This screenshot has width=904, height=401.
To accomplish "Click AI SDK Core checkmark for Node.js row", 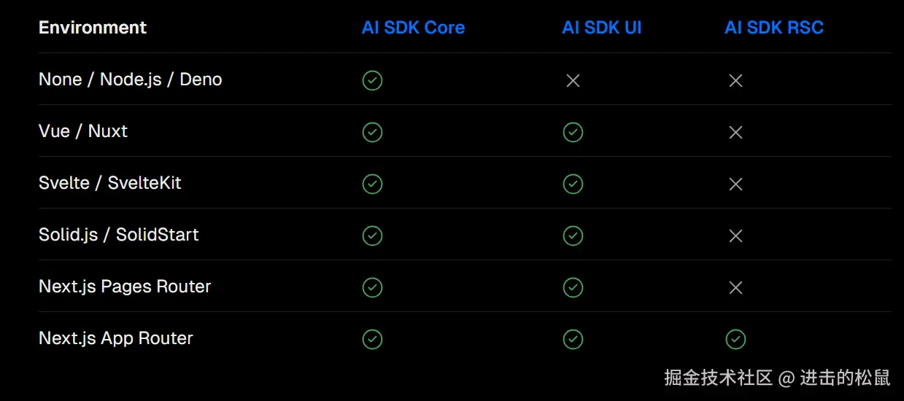I will 372,80.
